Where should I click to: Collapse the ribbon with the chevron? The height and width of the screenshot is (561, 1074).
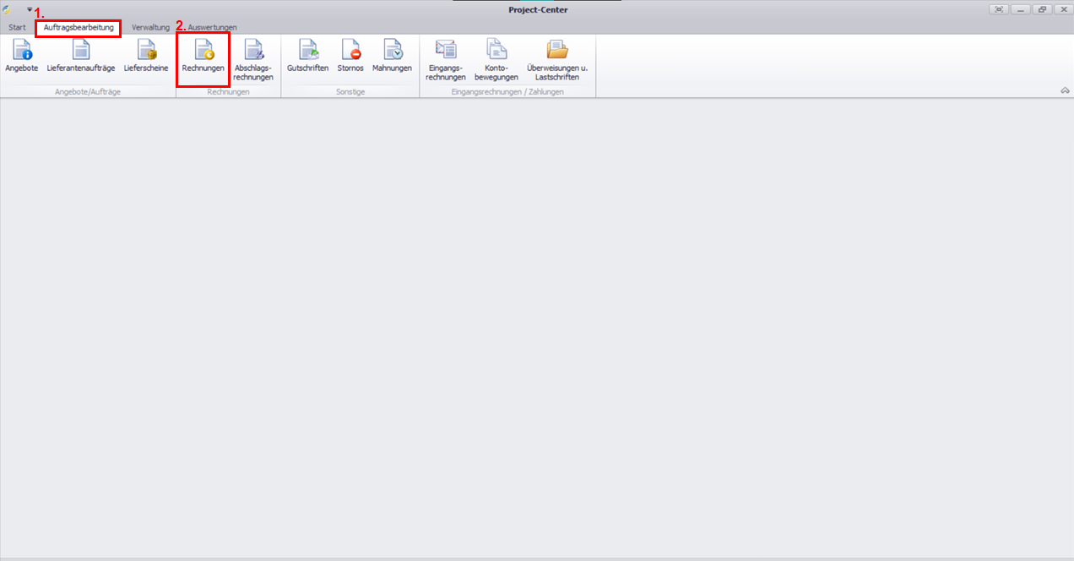(1065, 90)
